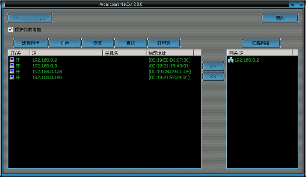Select MAC address 00:19:DB:D9:CC:DF entry

(x=169, y=72)
